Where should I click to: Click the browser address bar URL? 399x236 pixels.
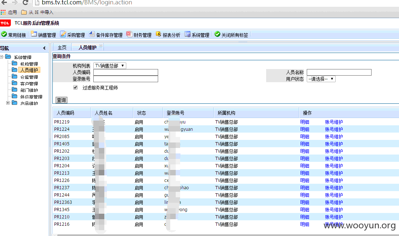coord(87,3)
